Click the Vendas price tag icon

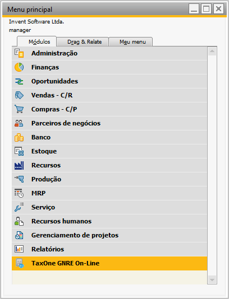coord(19,95)
